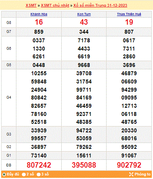Click the G3 number 99557
Screen dimensions: 153x179
click(39, 138)
